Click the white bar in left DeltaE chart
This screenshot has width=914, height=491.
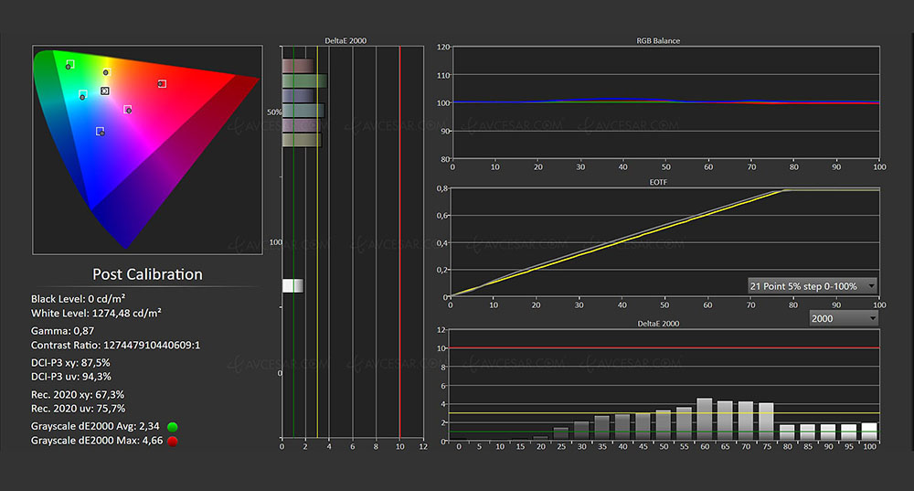click(x=292, y=286)
